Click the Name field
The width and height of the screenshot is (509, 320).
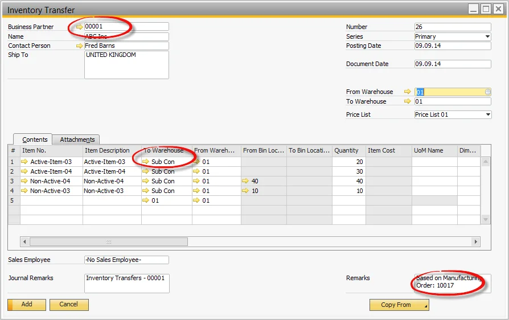[x=126, y=36]
